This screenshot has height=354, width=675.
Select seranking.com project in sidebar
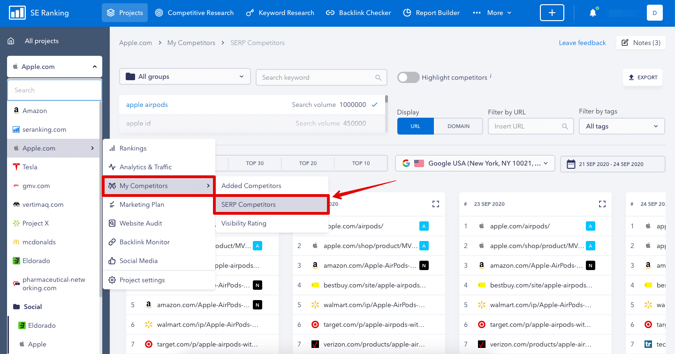(53, 129)
